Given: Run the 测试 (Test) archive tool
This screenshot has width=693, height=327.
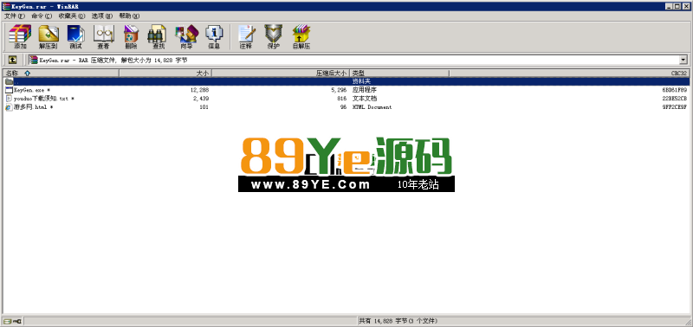Looking at the screenshot, I should coord(75,36).
